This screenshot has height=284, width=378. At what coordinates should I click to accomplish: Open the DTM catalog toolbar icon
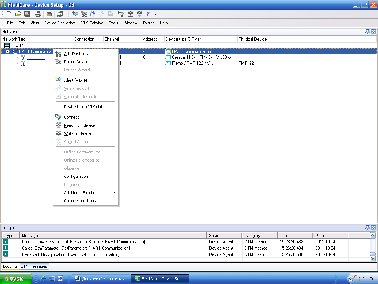[x=60, y=14]
